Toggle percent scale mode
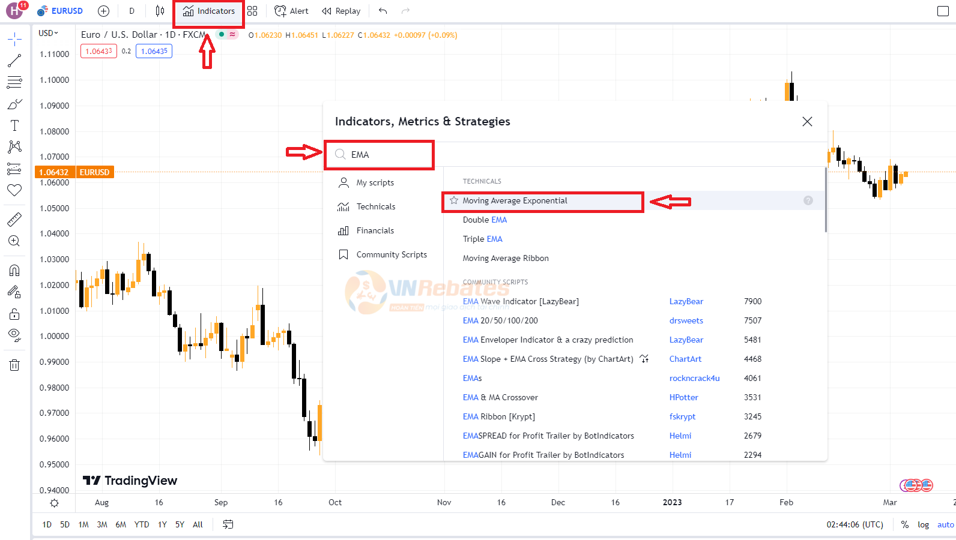The height and width of the screenshot is (540, 956). tap(904, 524)
